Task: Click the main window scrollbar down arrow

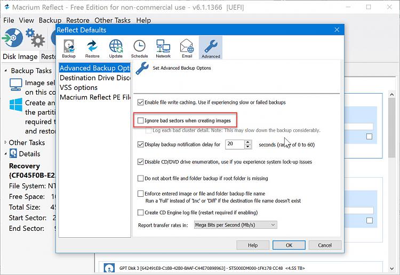Action: pyautogui.click(x=391, y=269)
